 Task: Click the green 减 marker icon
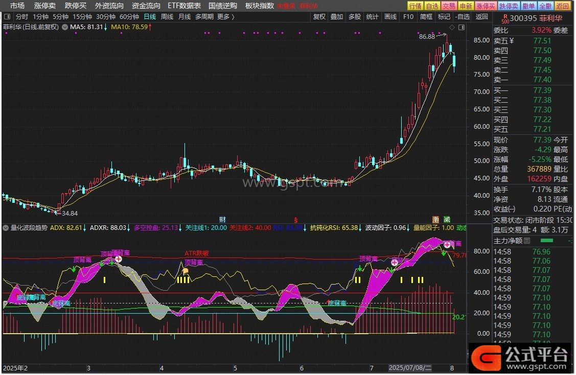point(447,219)
